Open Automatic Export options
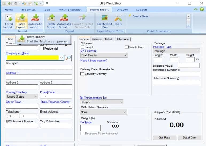This screenshot has width=206, height=146. (x=64, y=21)
